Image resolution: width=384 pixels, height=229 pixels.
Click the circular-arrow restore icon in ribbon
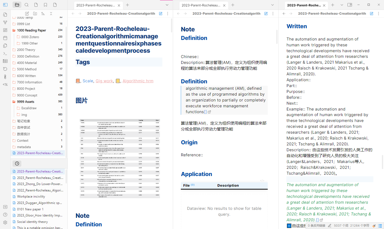[5, 69]
